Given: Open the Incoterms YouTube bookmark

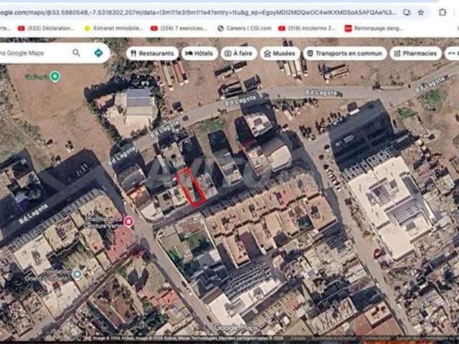Looking at the screenshot, I should pyautogui.click(x=307, y=29).
